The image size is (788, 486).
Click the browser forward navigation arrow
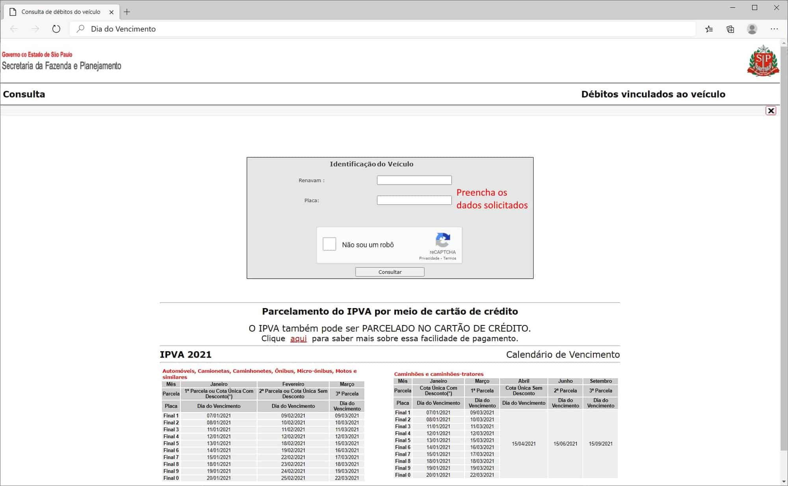coord(35,29)
